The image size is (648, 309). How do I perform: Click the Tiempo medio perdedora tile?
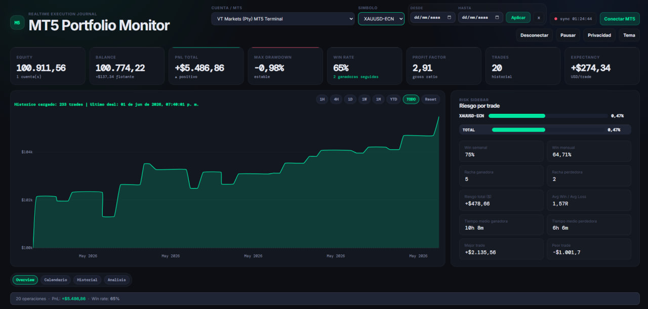pyautogui.click(x=589, y=225)
